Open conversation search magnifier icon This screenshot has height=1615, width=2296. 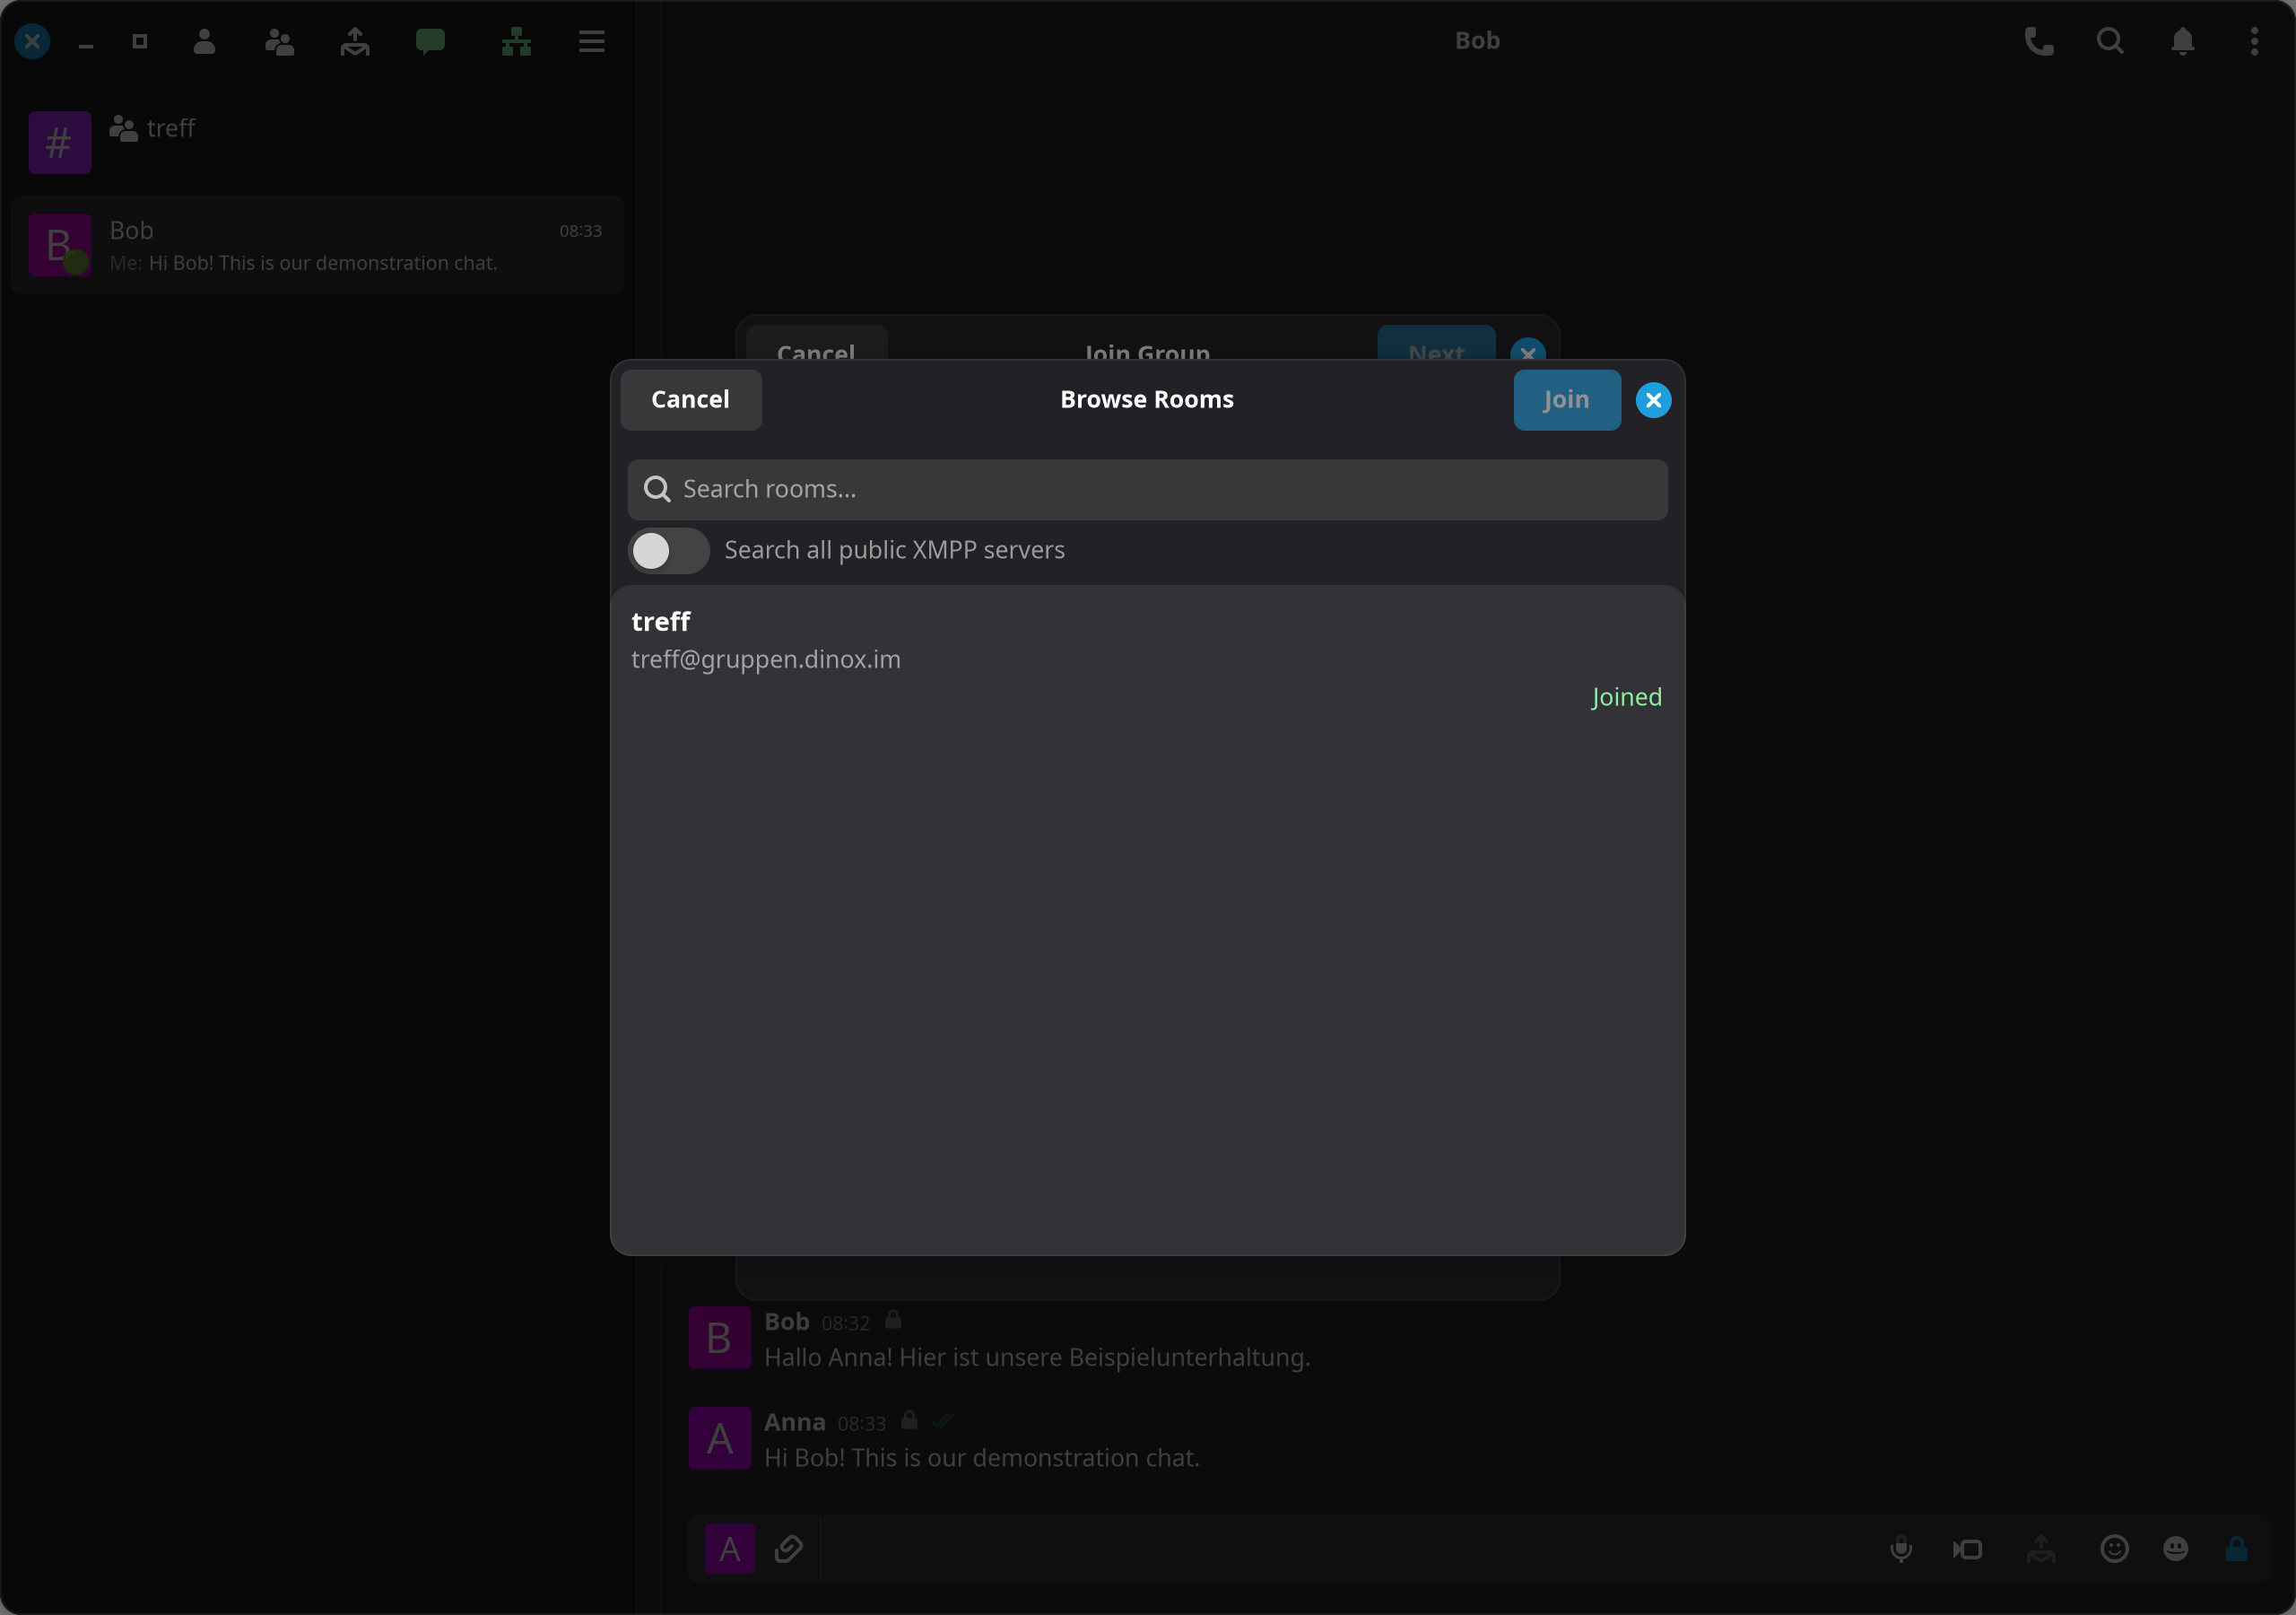tap(2110, 41)
